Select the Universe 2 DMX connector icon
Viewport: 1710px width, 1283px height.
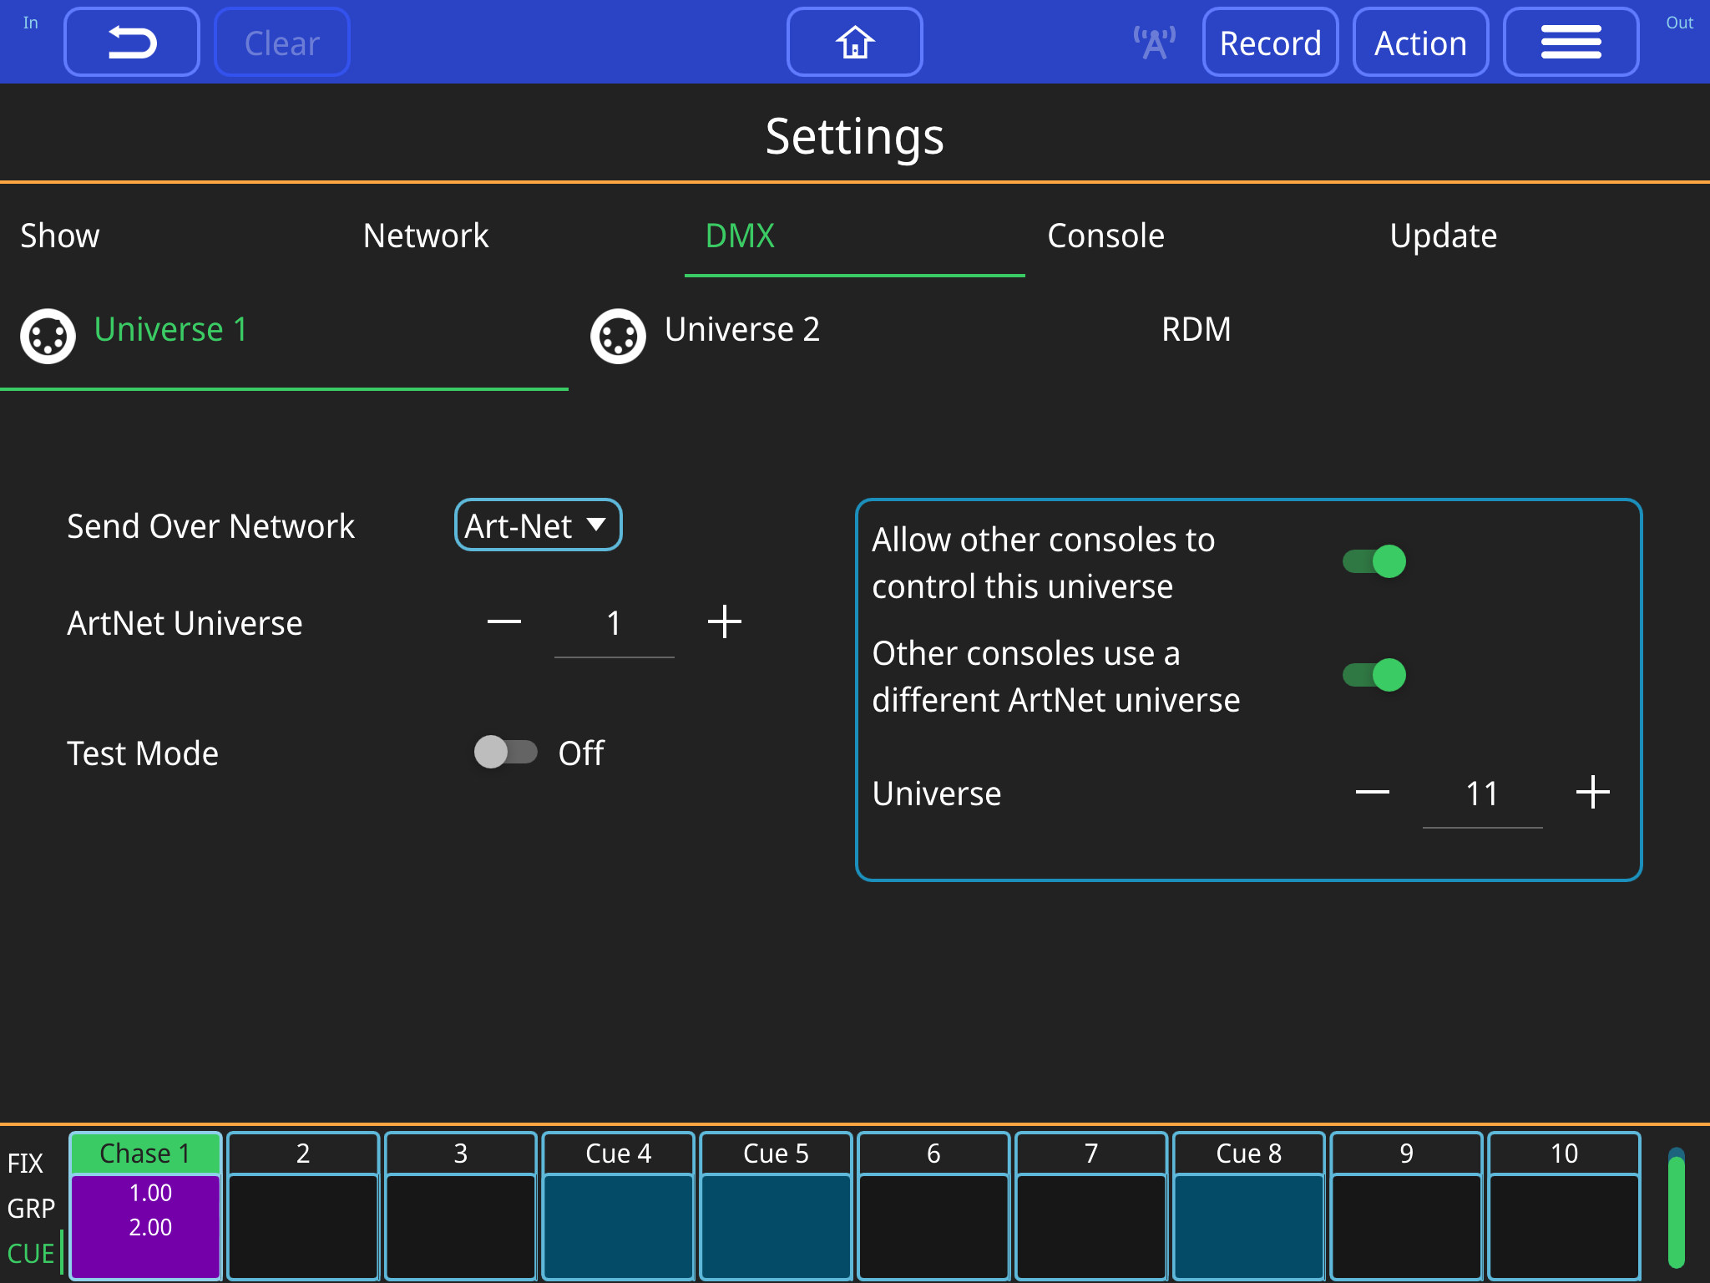click(618, 336)
